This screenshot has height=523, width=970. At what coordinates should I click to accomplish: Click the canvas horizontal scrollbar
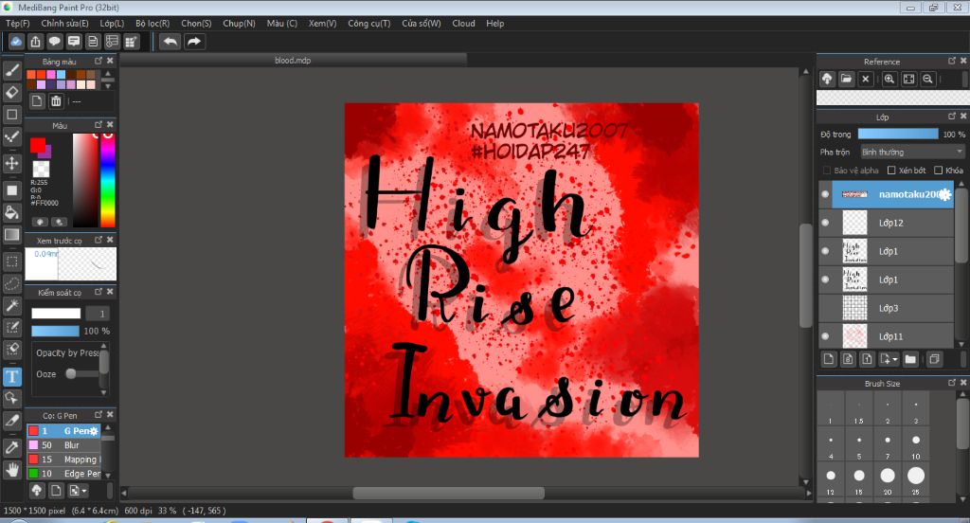[448, 493]
